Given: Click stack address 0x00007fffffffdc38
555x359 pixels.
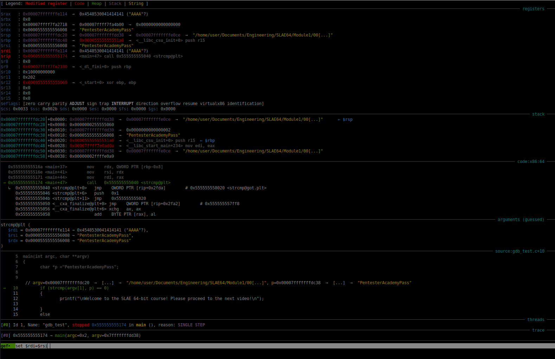Looking at the screenshot, I should click(23, 135).
